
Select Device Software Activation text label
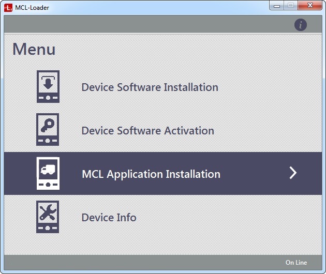pyautogui.click(x=147, y=131)
